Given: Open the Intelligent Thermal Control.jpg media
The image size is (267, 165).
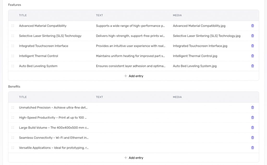Looking at the screenshot, I should (x=195, y=56).
